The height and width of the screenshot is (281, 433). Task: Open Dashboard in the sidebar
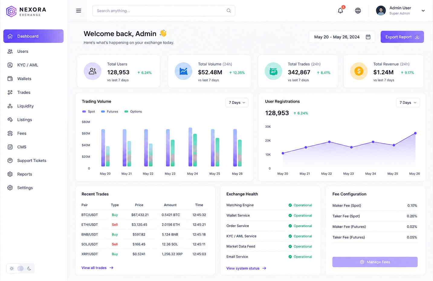(x=33, y=36)
